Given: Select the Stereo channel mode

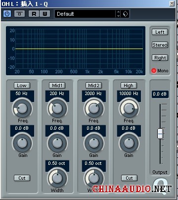Looking at the screenshot, I should 160,45.
